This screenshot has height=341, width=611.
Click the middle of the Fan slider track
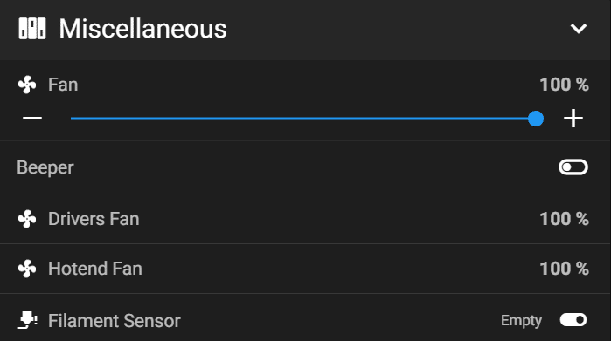pyautogui.click(x=303, y=119)
